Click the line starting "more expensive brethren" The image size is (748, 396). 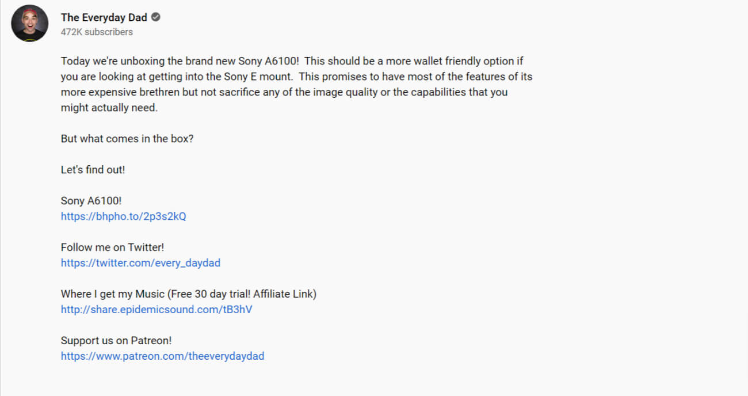[284, 92]
